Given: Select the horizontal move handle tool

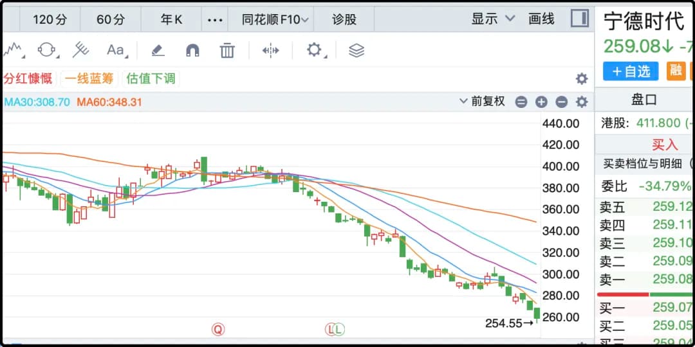Looking at the screenshot, I should pyautogui.click(x=270, y=51).
